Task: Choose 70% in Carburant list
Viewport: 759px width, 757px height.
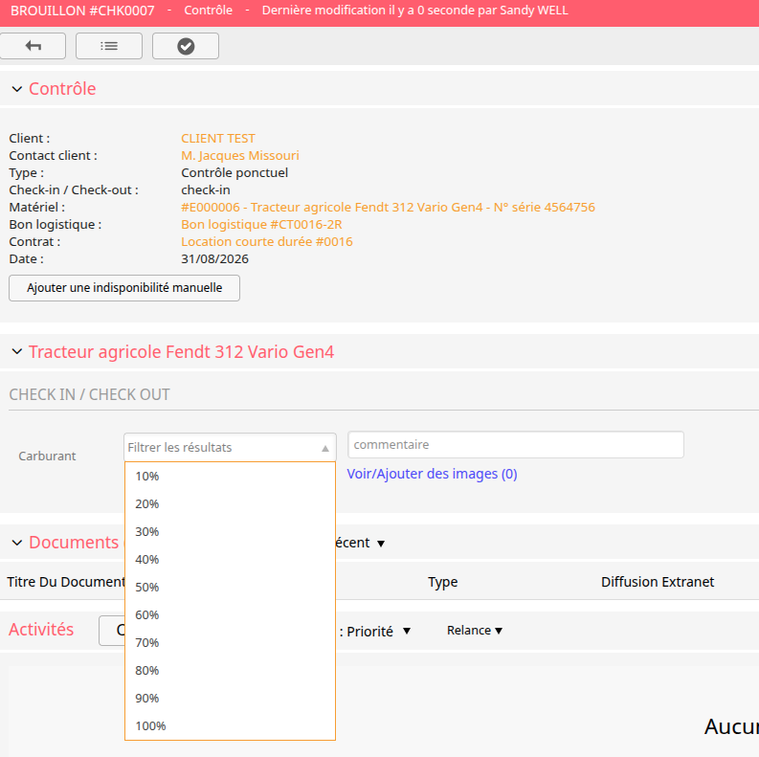Action: [230, 643]
